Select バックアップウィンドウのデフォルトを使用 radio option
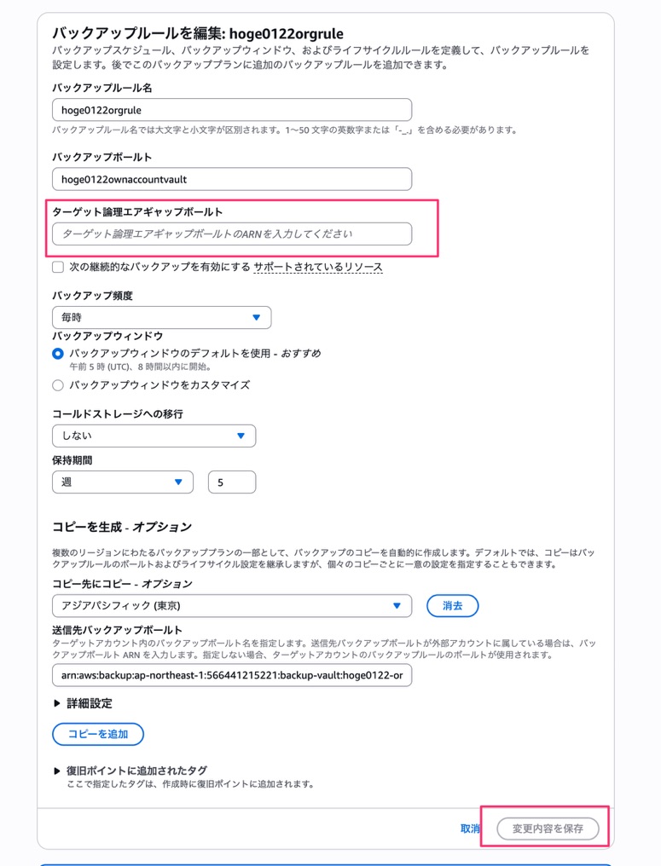 point(57,354)
